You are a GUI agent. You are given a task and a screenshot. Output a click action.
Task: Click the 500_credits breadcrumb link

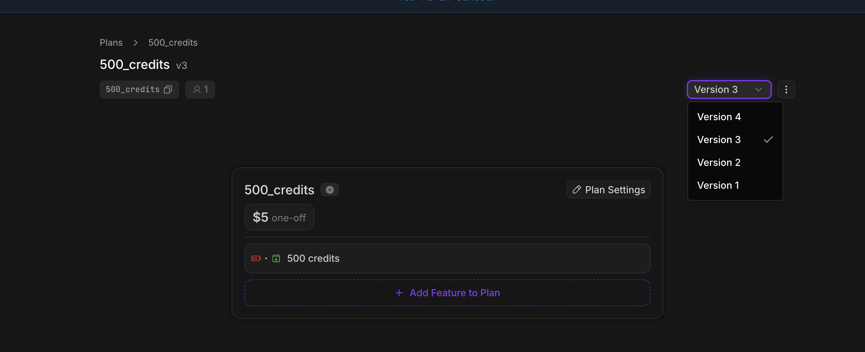173,43
